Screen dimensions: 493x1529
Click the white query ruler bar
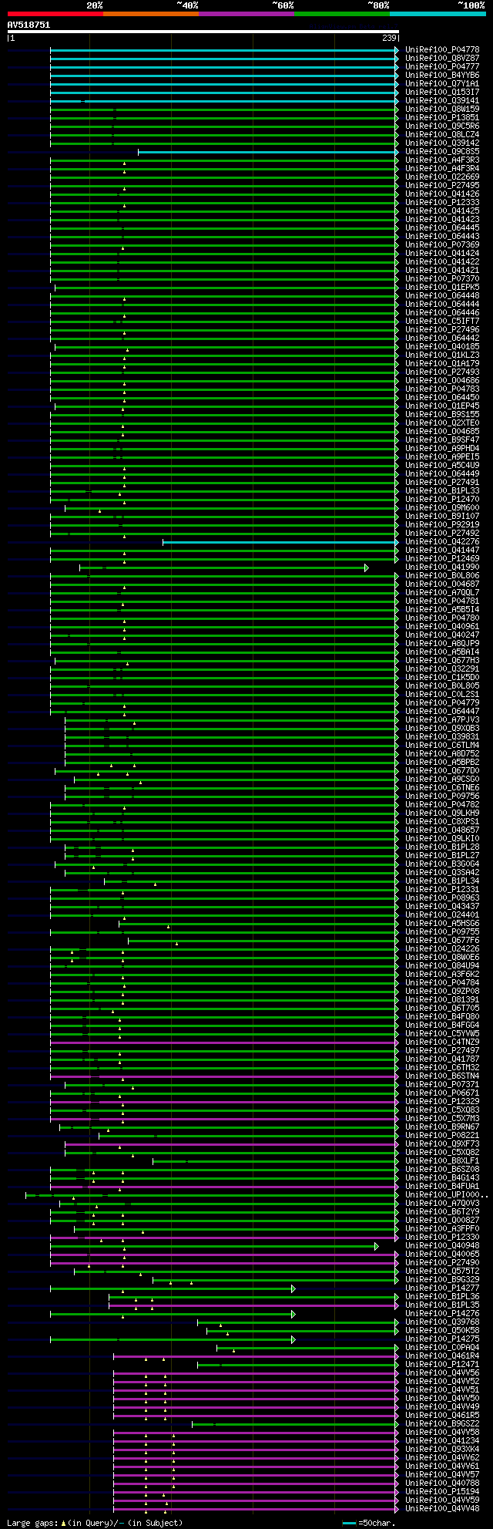pyautogui.click(x=203, y=32)
